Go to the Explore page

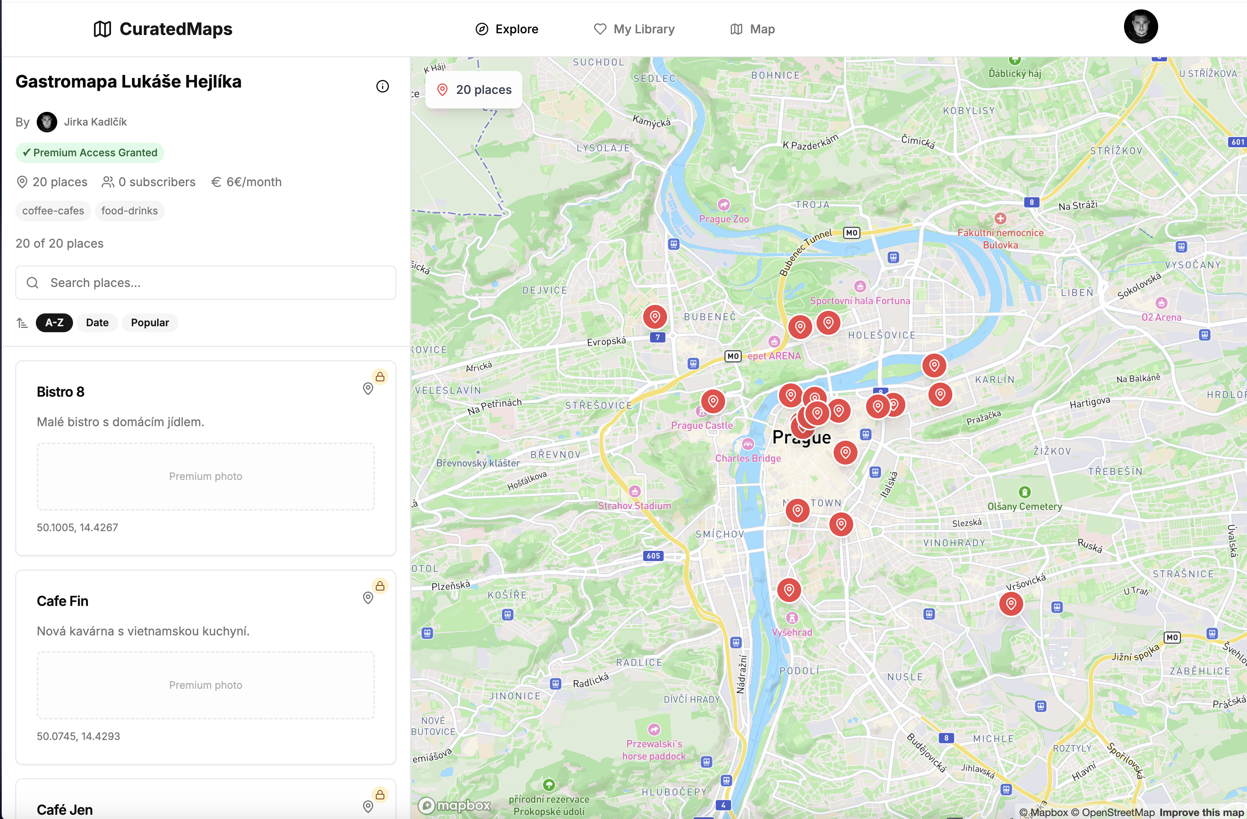tap(506, 29)
